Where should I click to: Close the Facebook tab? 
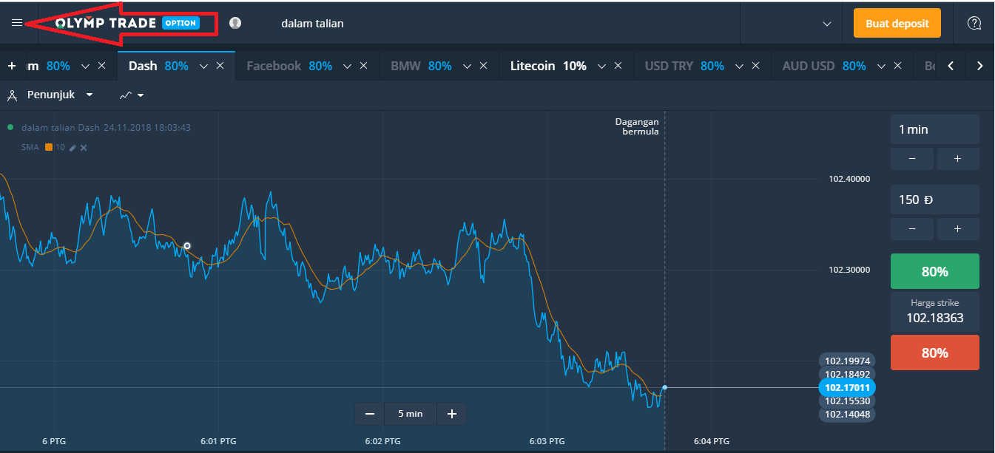[x=364, y=66]
